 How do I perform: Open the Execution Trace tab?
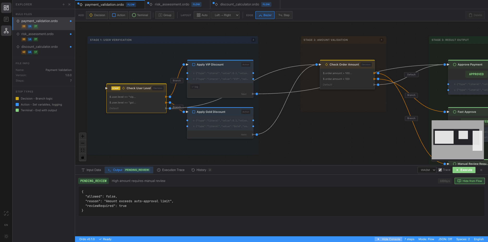[x=170, y=170]
